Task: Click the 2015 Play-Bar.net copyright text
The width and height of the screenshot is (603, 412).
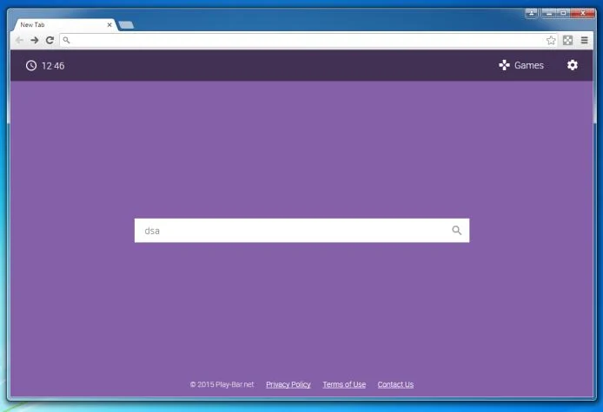Action: [222, 384]
